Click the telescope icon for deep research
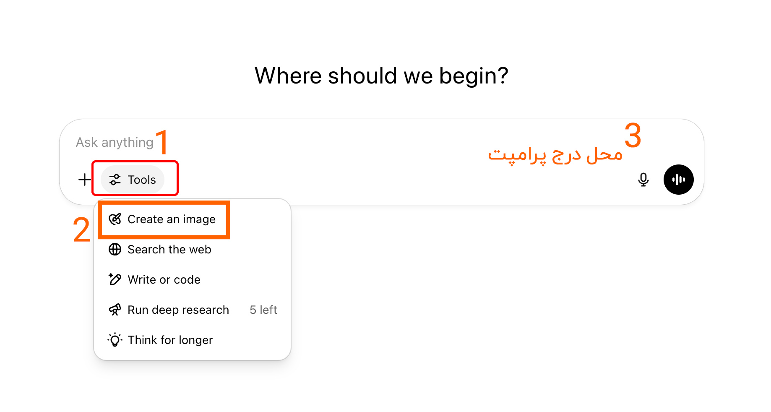 click(115, 310)
